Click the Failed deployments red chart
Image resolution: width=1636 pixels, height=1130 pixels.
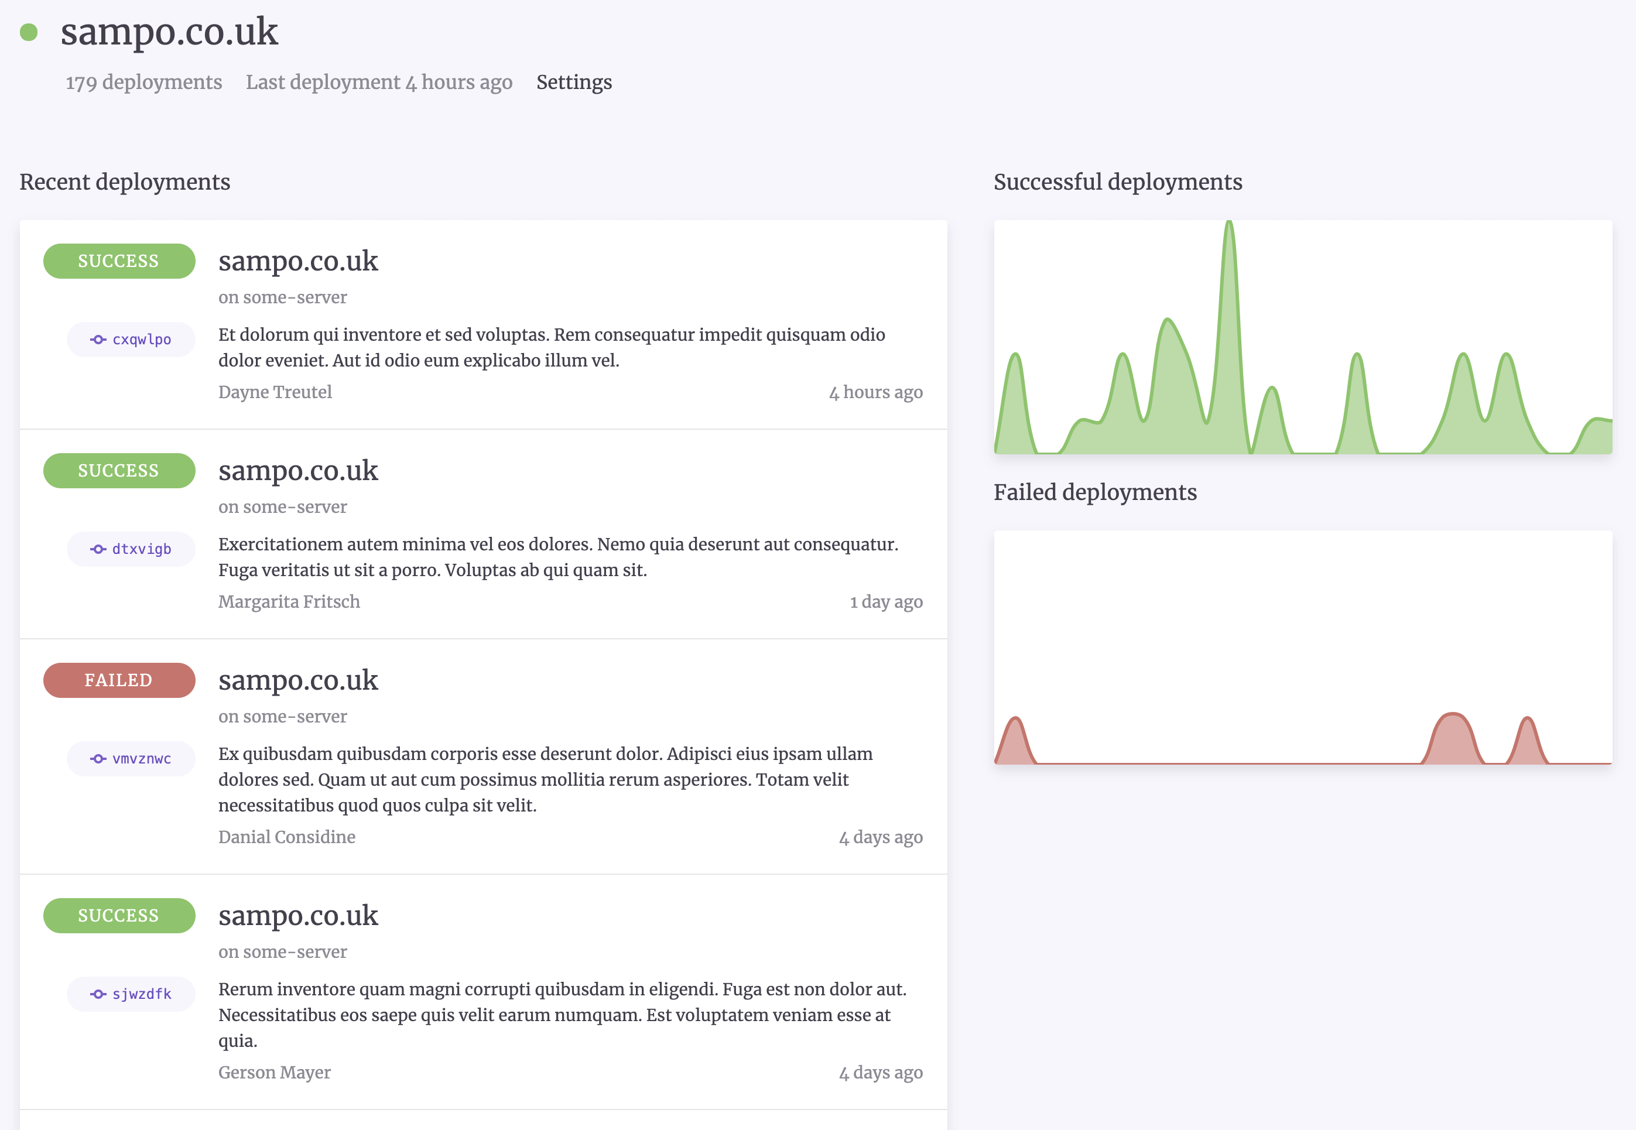1303,648
